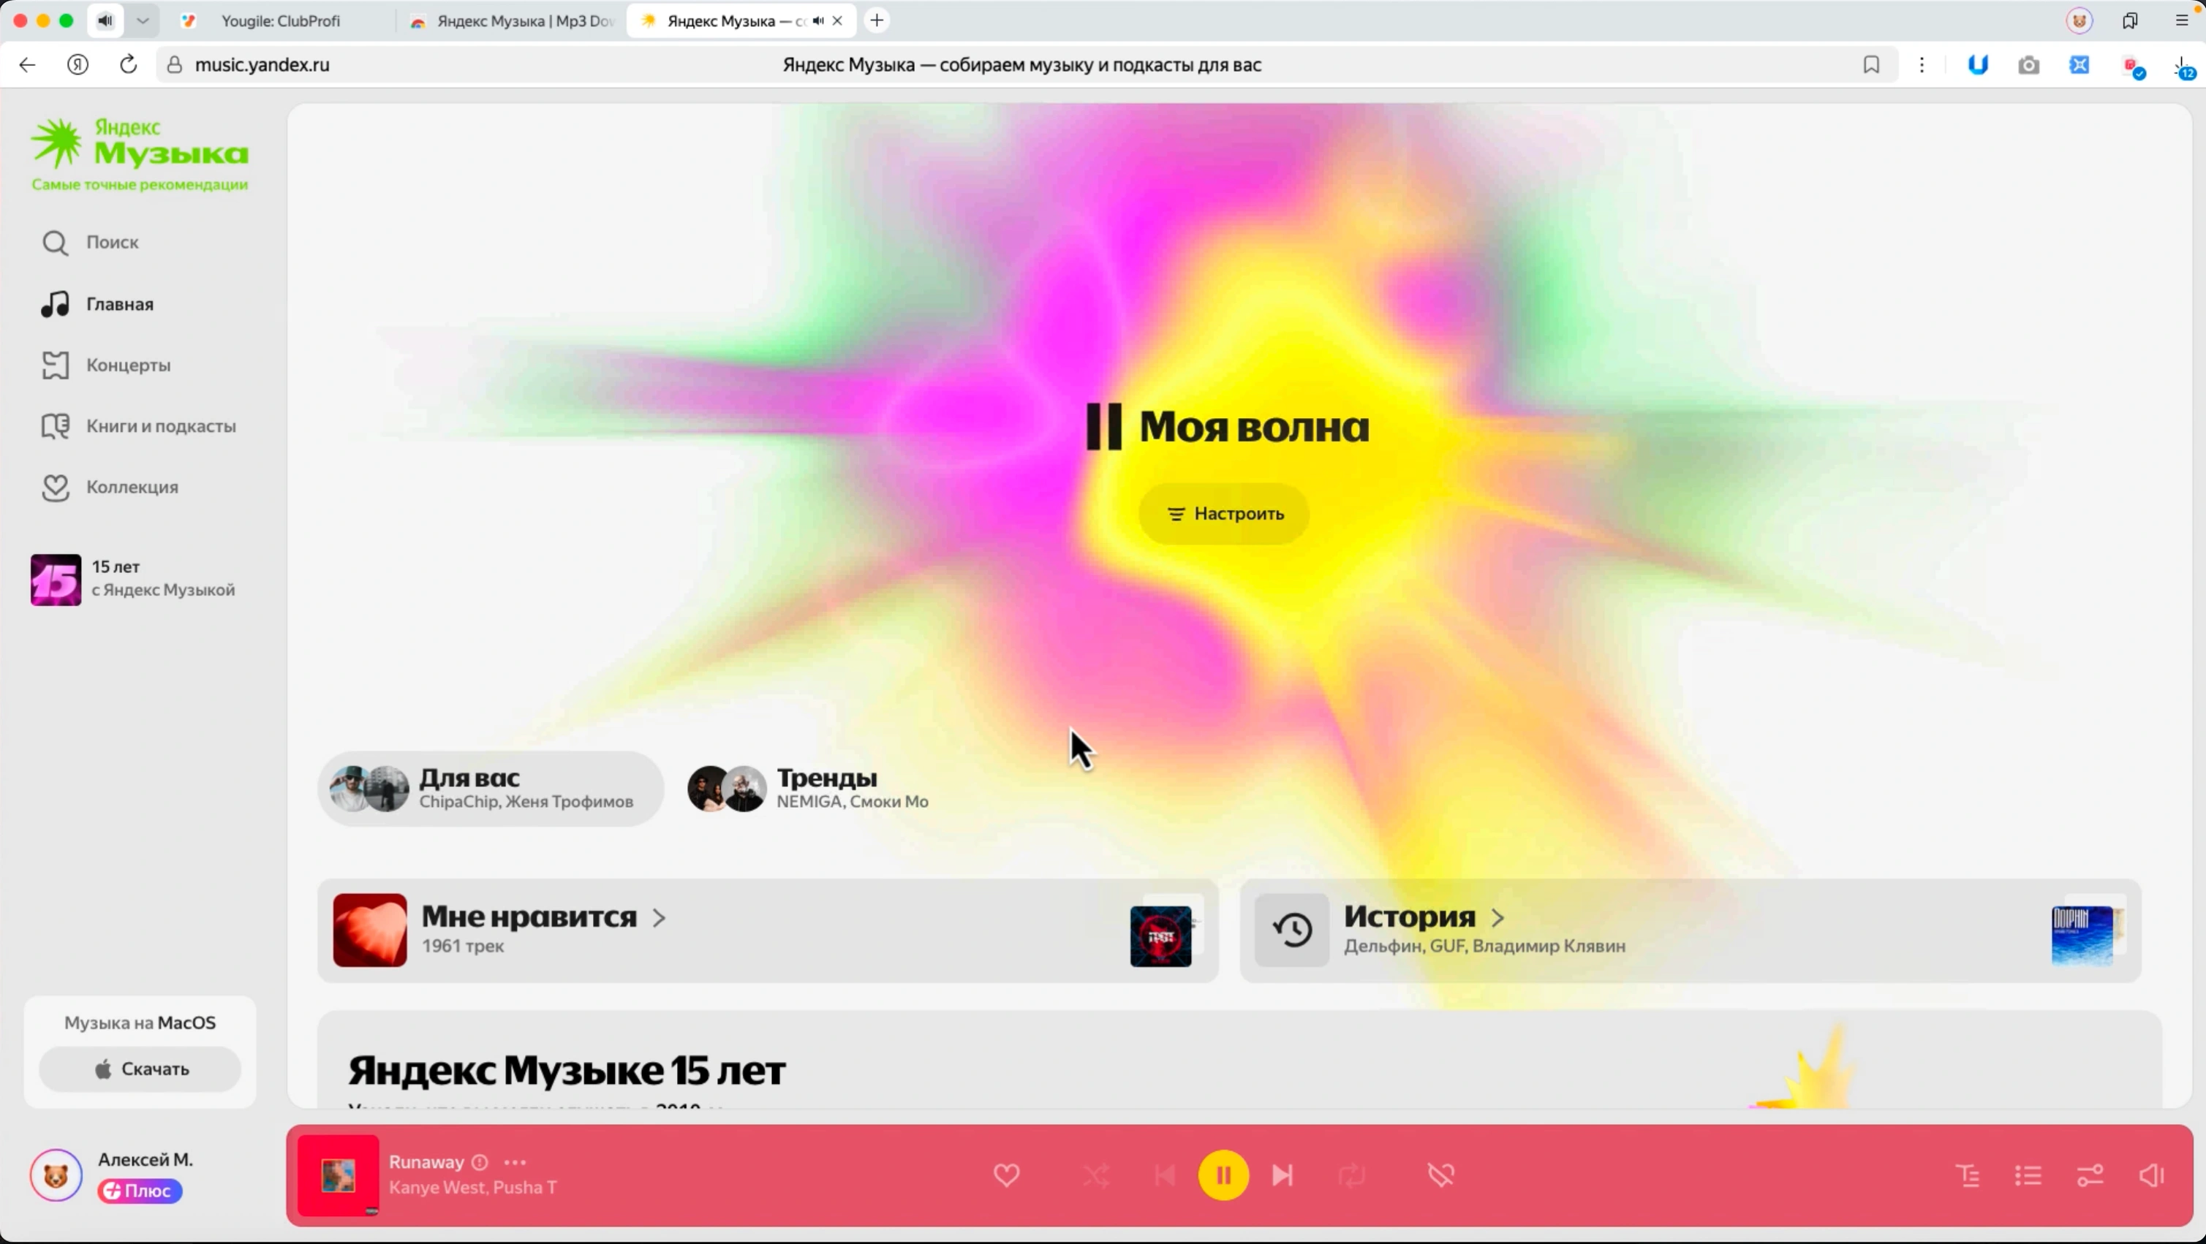Click the browser bookmark icon in address bar

coord(1871,65)
